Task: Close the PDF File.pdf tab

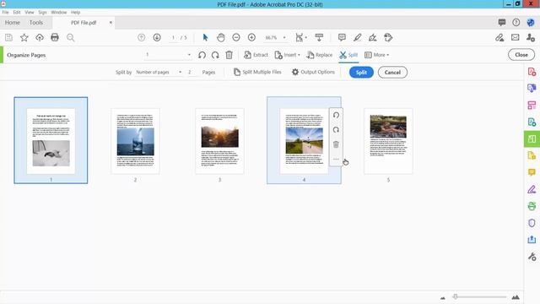Action: coord(111,23)
